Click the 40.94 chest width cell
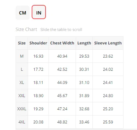Screen dimensions: 137x130 [62, 56]
